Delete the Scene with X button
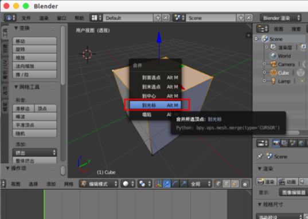 249,18
